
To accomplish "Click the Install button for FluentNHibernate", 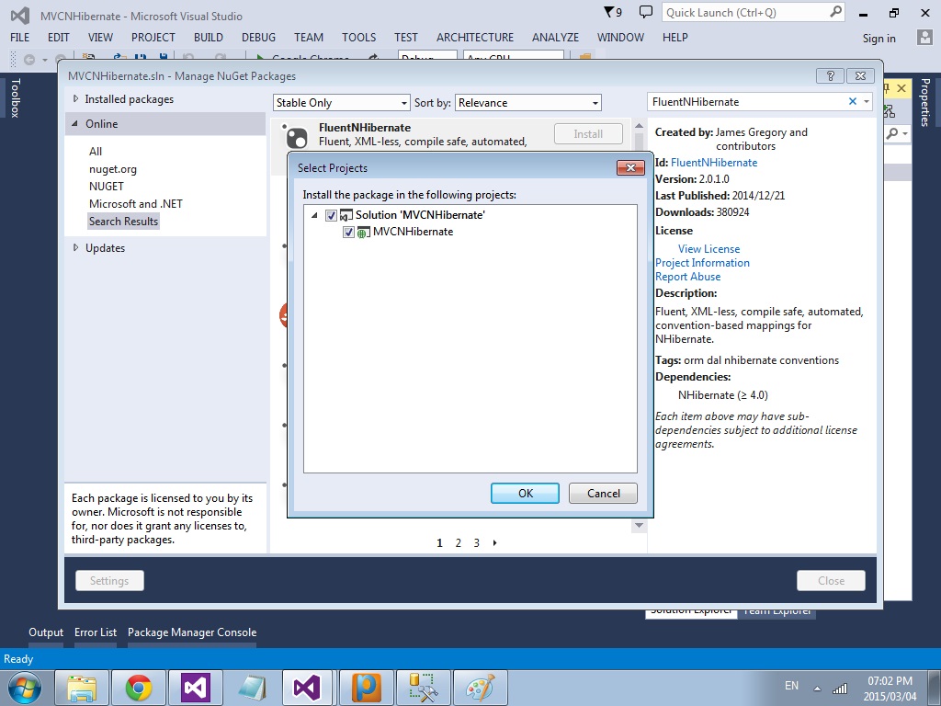I will tap(588, 134).
